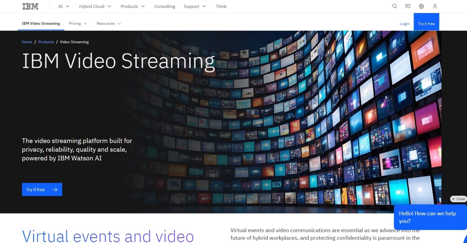Select the Consulting menu item
The width and height of the screenshot is (467, 243).
click(164, 6)
